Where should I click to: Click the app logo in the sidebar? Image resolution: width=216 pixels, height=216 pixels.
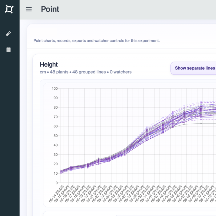9,9
